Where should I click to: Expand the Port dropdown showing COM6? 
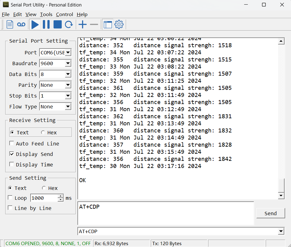pos(68,52)
